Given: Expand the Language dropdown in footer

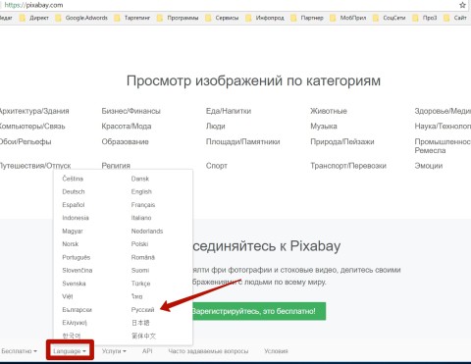Looking at the screenshot, I should pyautogui.click(x=70, y=351).
